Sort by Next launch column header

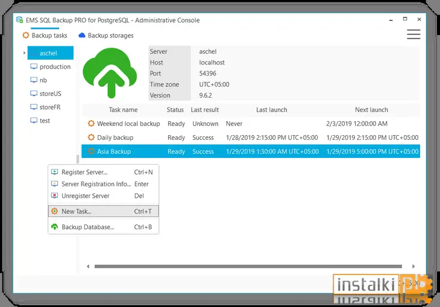[x=371, y=110]
